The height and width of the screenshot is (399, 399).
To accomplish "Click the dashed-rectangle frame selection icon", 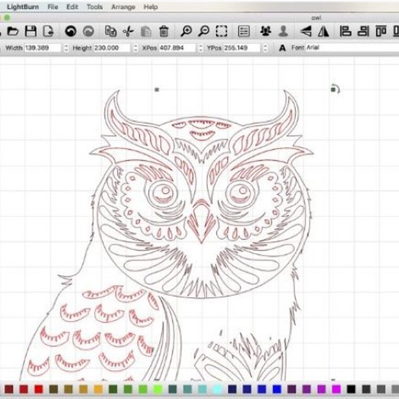I will tap(222, 31).
